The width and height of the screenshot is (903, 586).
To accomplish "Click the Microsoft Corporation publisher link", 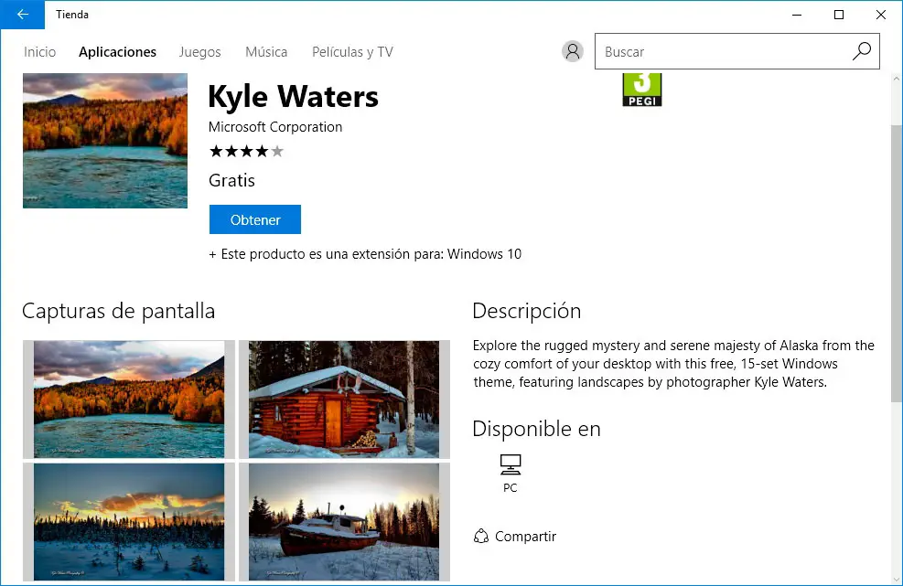I will [x=275, y=127].
